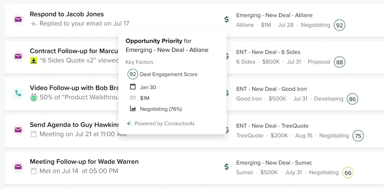Viewport: 384px width, 189px height.
Task: Click Key Factors heading in popup
Action: [x=139, y=62]
